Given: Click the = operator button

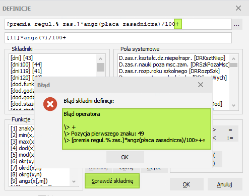Looking at the screenshot, I should pyautogui.click(x=230, y=129).
